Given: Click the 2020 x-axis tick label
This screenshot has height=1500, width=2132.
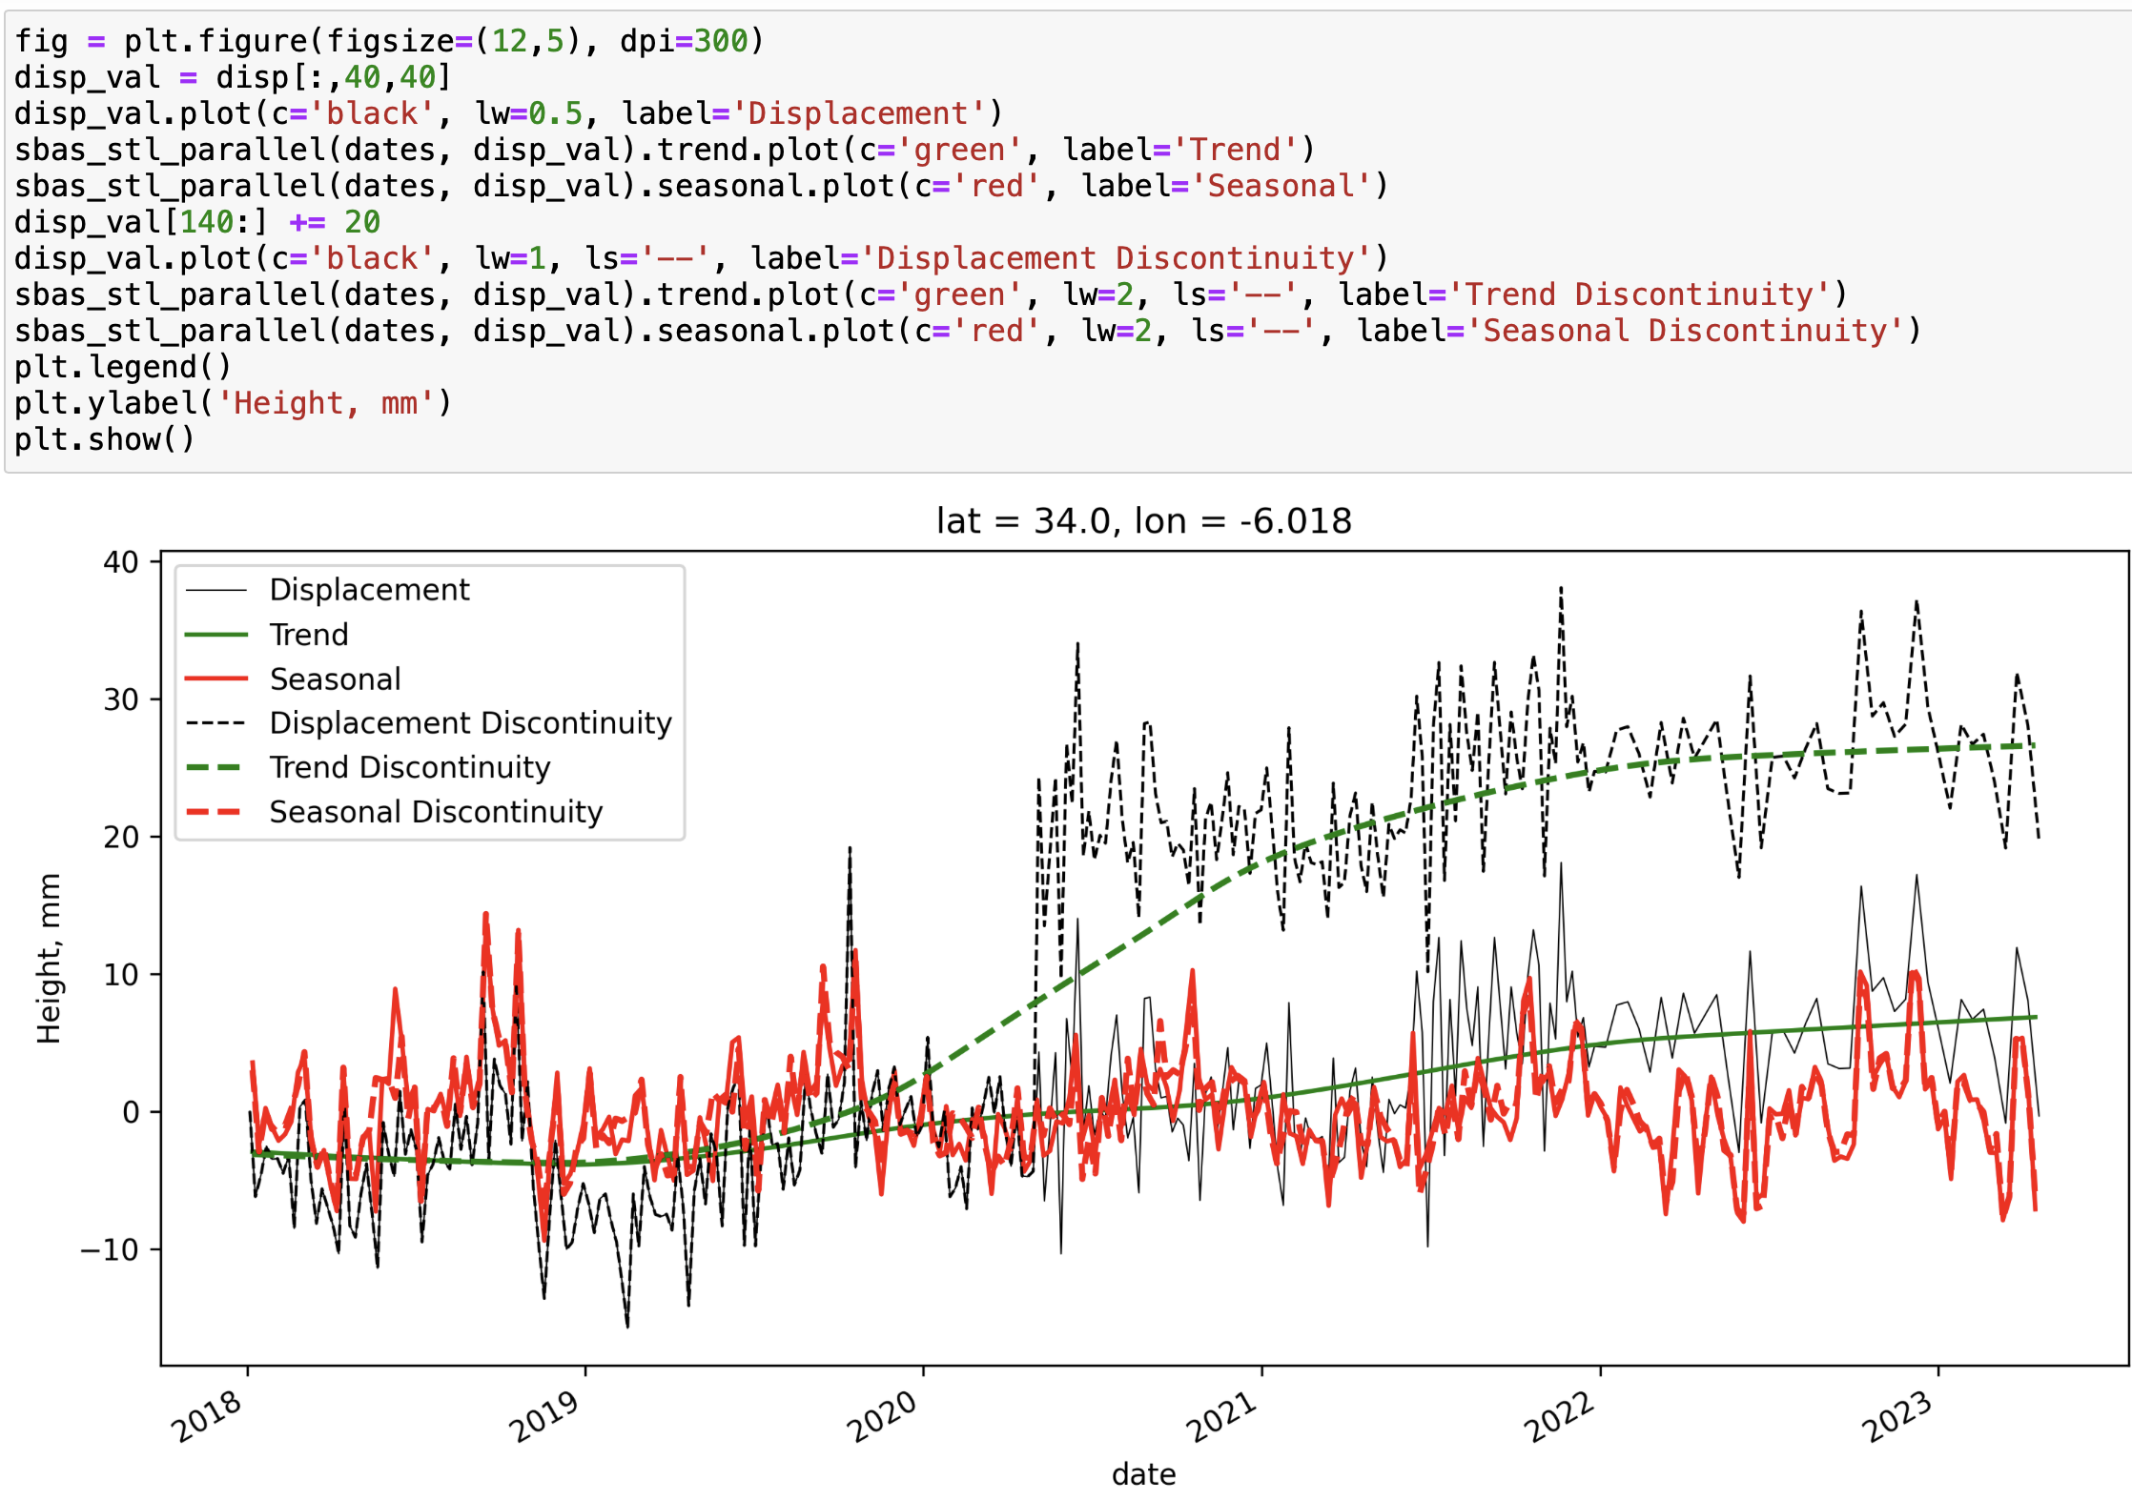Looking at the screenshot, I should click(x=882, y=1417).
